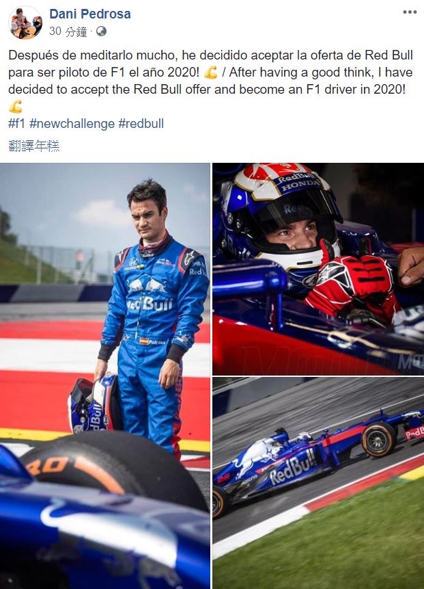Screen dimensions: 424x589
Task: Open photo of Red Bull car on track
Action: 318,483
